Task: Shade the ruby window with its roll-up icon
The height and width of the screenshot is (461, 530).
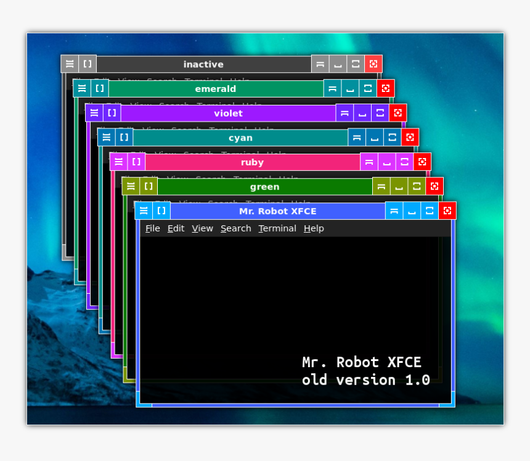Action: [x=369, y=162]
